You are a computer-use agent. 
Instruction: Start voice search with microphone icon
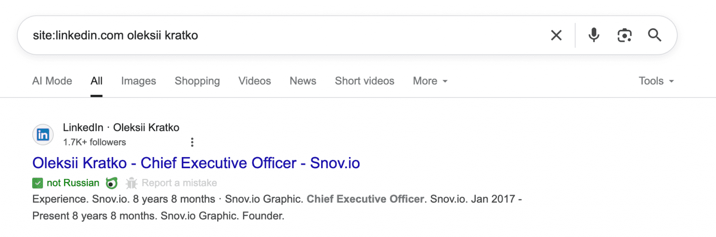(x=593, y=35)
